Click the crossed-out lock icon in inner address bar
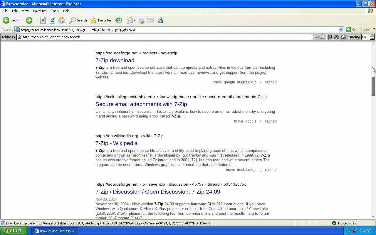This screenshot has height=235, width=376. click(x=20, y=37)
